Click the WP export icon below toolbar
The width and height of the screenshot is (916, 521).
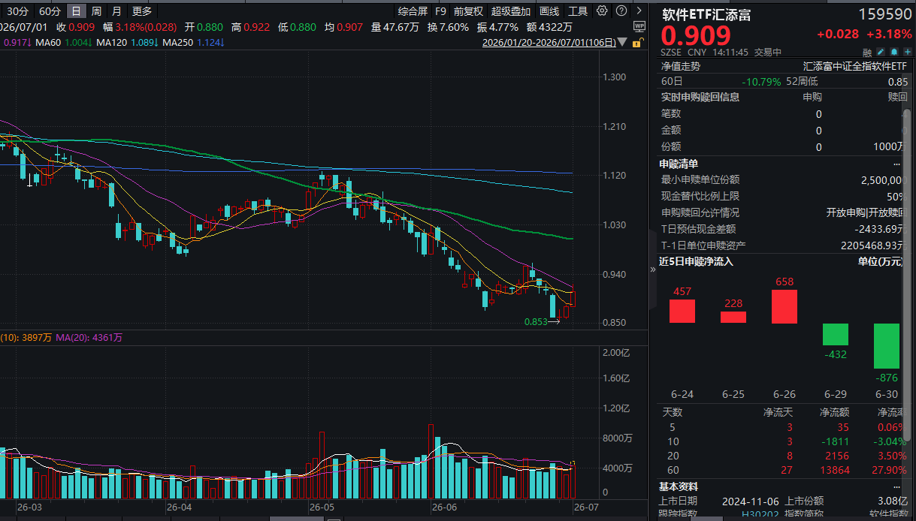(639, 26)
